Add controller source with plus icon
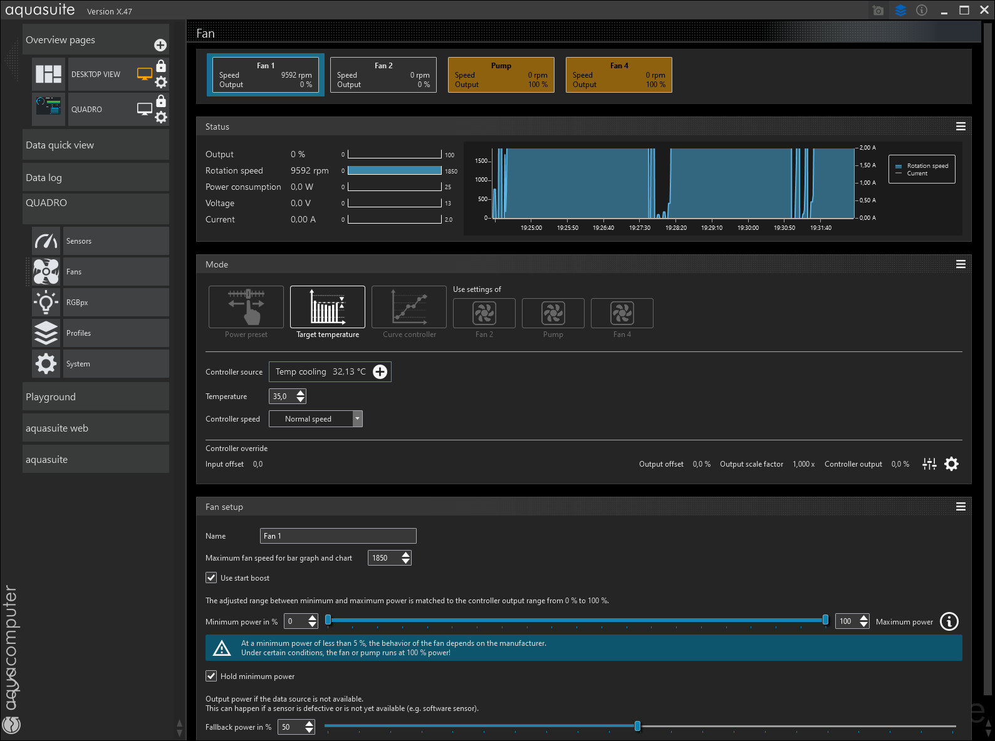The height and width of the screenshot is (741, 995). coord(380,372)
